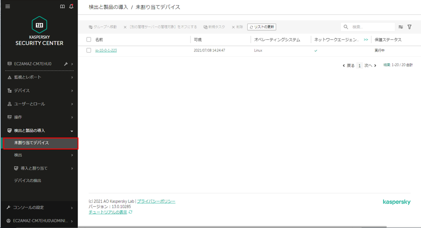The image size is (421, 228).
Task: Click 新規タスク toolbar button
Action: pyautogui.click(x=214, y=27)
